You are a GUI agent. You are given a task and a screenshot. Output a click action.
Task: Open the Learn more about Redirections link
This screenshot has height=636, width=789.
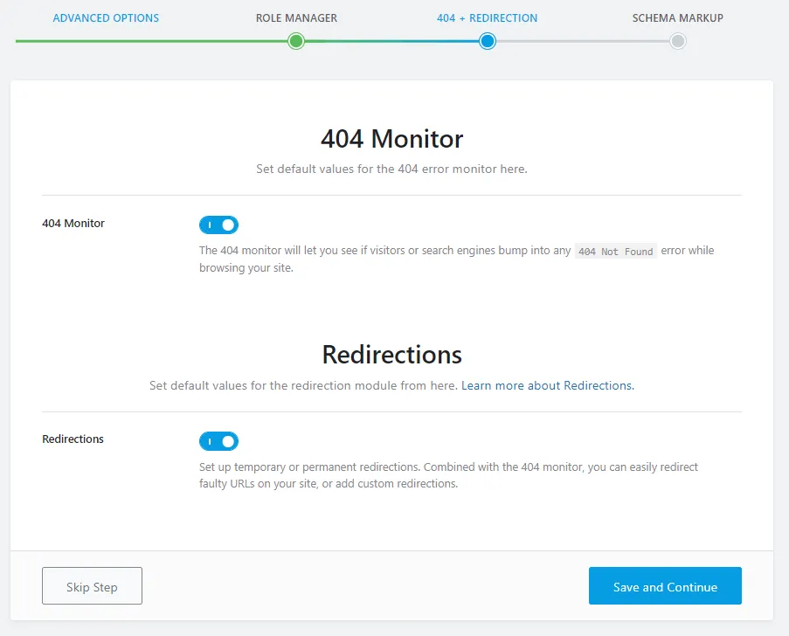coord(547,385)
